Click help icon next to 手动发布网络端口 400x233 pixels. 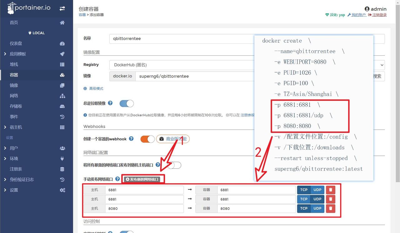(117, 179)
